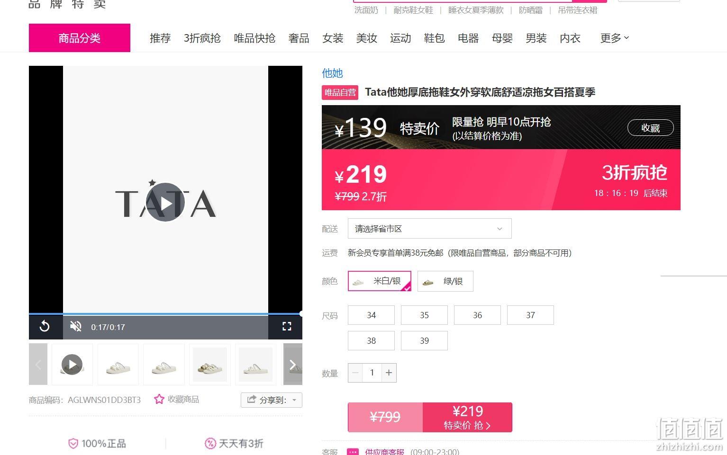Image resolution: width=727 pixels, height=455 pixels.
Task: Open video in fullscreen mode
Action: pos(287,326)
